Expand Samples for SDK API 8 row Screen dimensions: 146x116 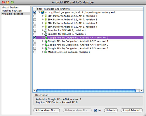[x=43, y=30]
